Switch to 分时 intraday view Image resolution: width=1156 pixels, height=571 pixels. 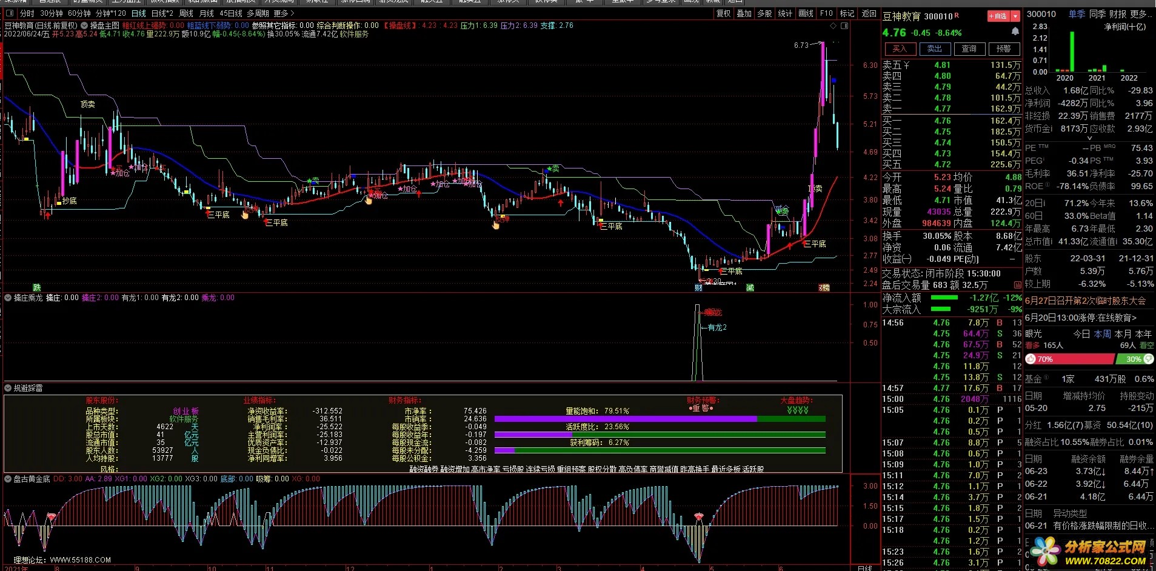coord(27,13)
